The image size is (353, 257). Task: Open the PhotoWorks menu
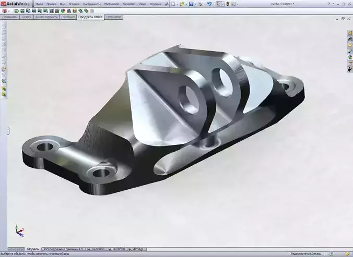(x=112, y=4)
